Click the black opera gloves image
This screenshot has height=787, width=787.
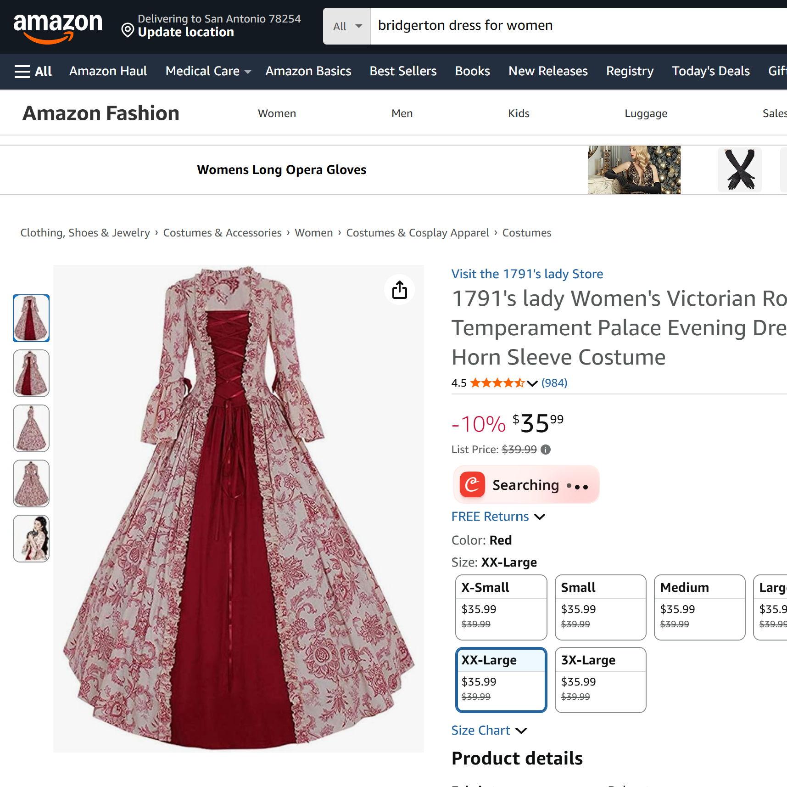(739, 170)
